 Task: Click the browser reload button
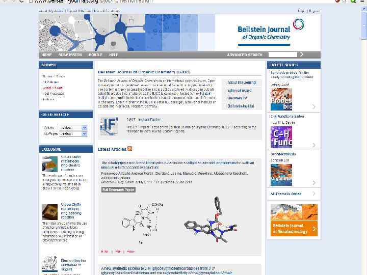[21, 1]
